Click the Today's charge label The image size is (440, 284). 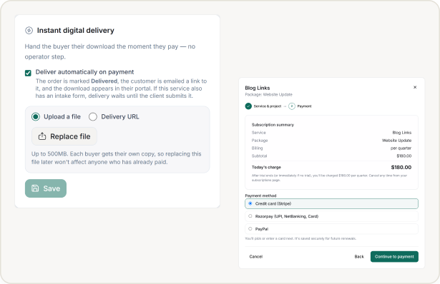point(266,167)
